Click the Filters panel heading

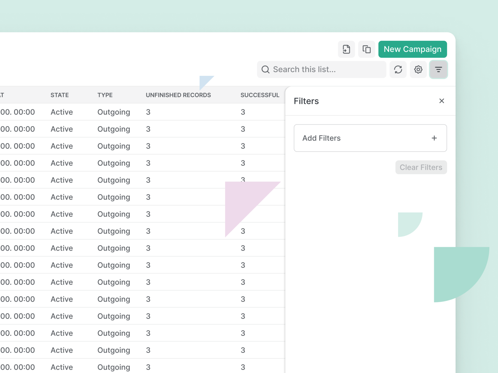306,101
